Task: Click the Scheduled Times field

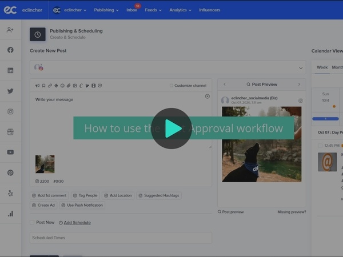Action: (121, 238)
